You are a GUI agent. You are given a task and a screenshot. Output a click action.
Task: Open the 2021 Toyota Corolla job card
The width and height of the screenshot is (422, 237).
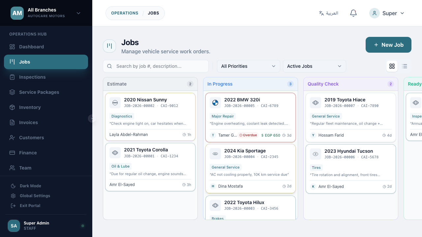(x=150, y=167)
